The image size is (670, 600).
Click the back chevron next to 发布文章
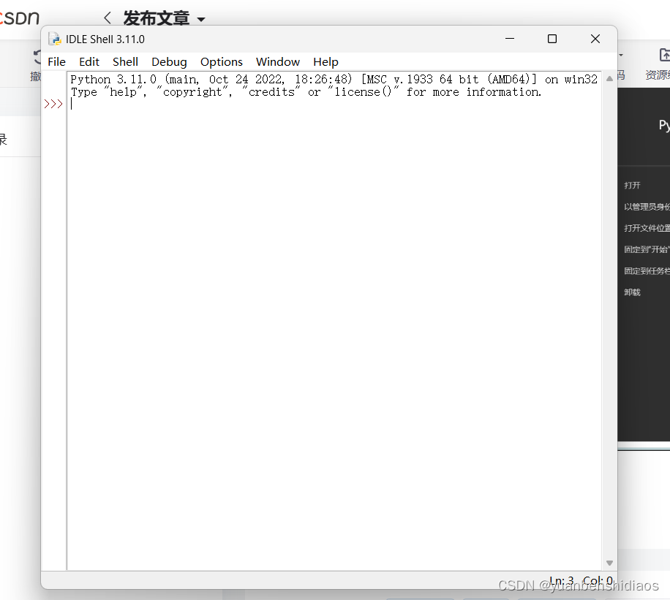click(107, 18)
